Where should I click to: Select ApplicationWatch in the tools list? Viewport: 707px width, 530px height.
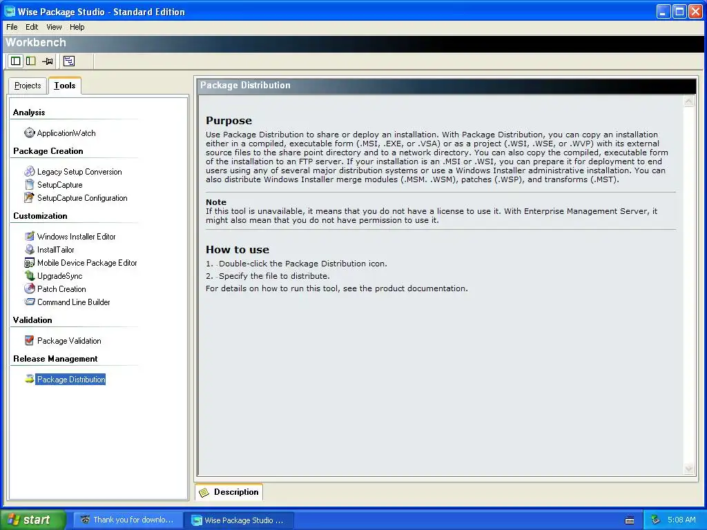click(x=66, y=133)
